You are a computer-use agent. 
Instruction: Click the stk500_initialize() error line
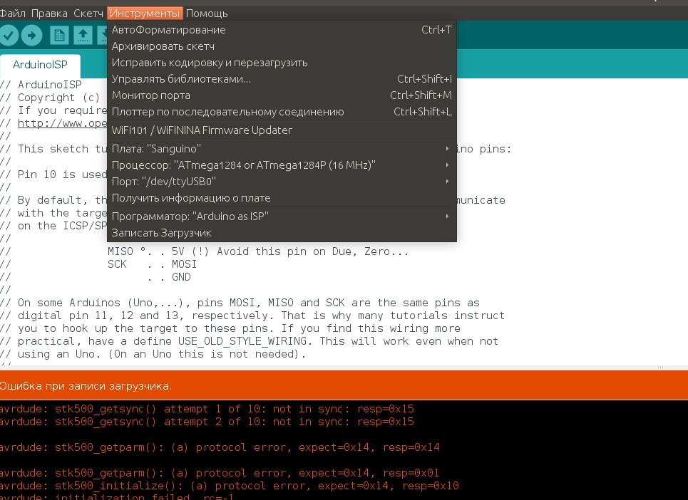click(229, 486)
